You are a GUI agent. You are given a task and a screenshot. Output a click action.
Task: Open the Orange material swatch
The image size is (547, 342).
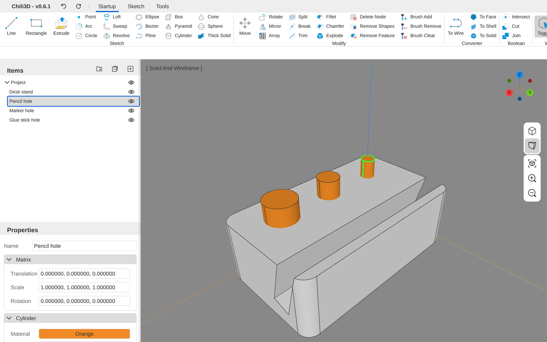[x=84, y=334]
